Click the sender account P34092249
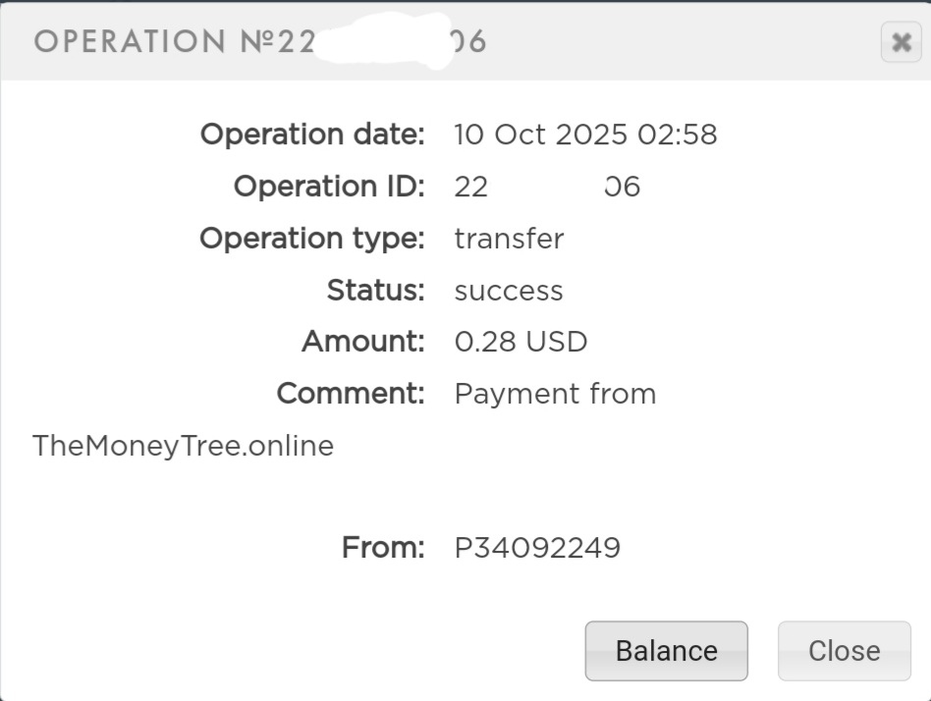 point(537,548)
